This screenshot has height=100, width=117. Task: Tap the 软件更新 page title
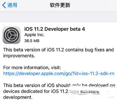pos(60,5)
